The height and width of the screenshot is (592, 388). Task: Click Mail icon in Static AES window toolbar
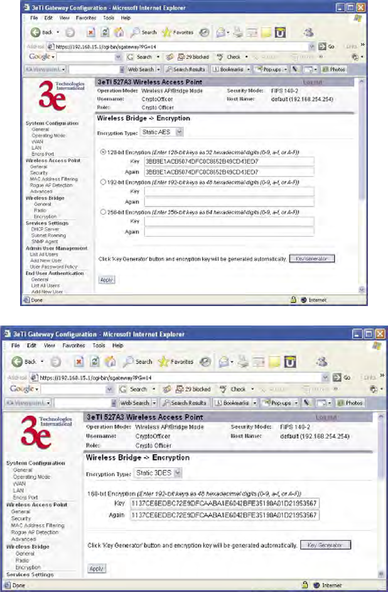[220, 33]
